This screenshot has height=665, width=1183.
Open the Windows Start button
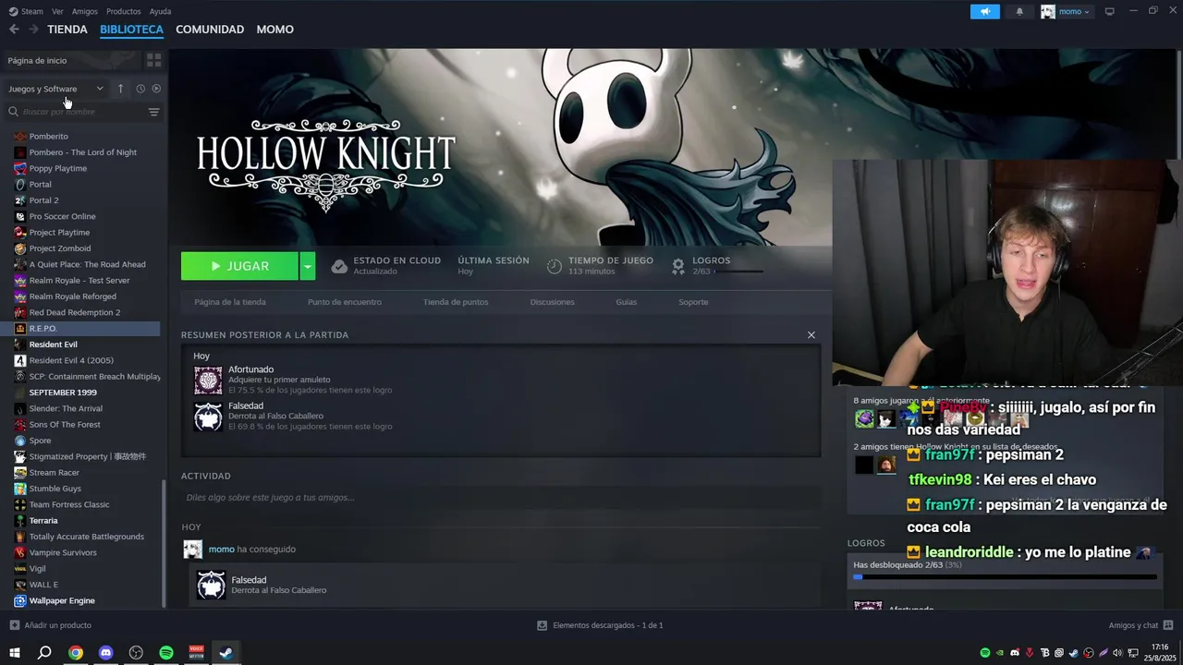[15, 653]
